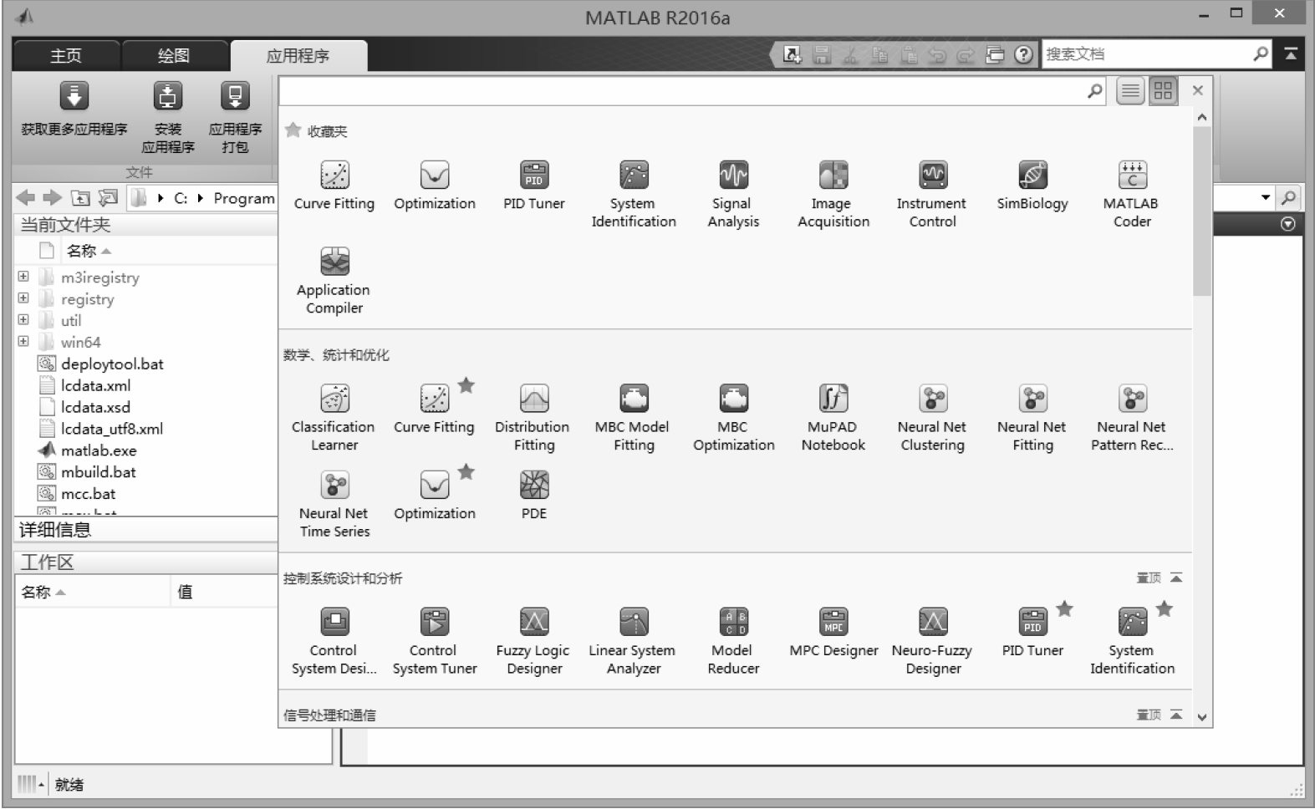The width and height of the screenshot is (1315, 809).
Task: Launch Optimization app from 收藏夹 section
Action: coord(435,185)
